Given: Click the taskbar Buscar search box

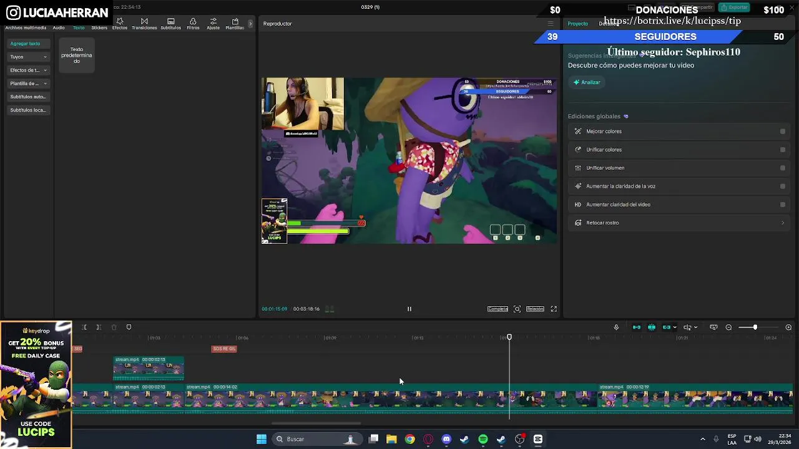Looking at the screenshot, I should point(316,439).
